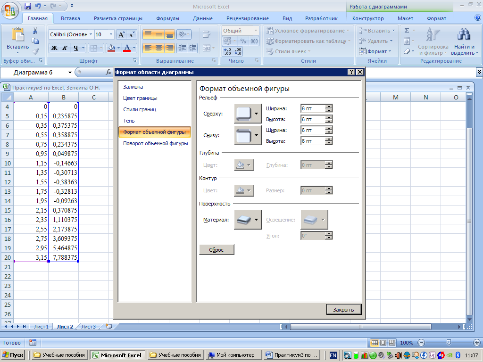The height and width of the screenshot is (362, 483).
Task: Toggle underline formatting (Ч)
Action: (x=76, y=48)
